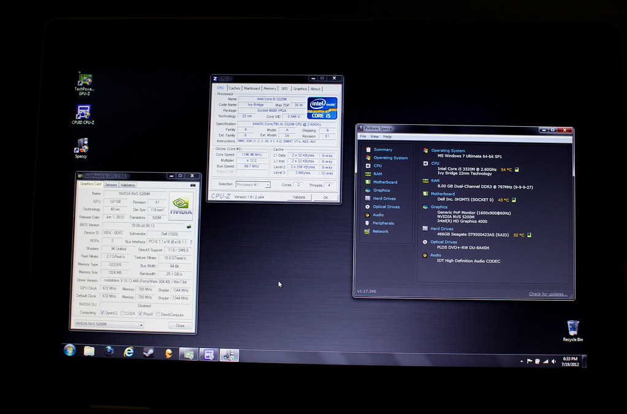Select Hard Drives in Speccy sidebar
627x414 pixels.
coord(384,198)
